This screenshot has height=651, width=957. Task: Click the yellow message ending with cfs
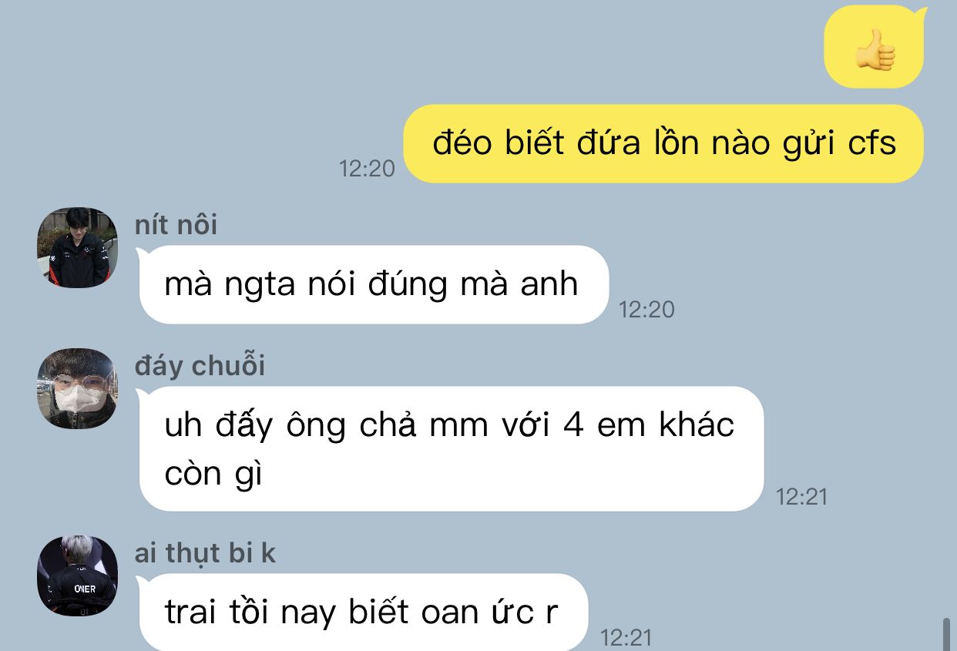coord(663,144)
